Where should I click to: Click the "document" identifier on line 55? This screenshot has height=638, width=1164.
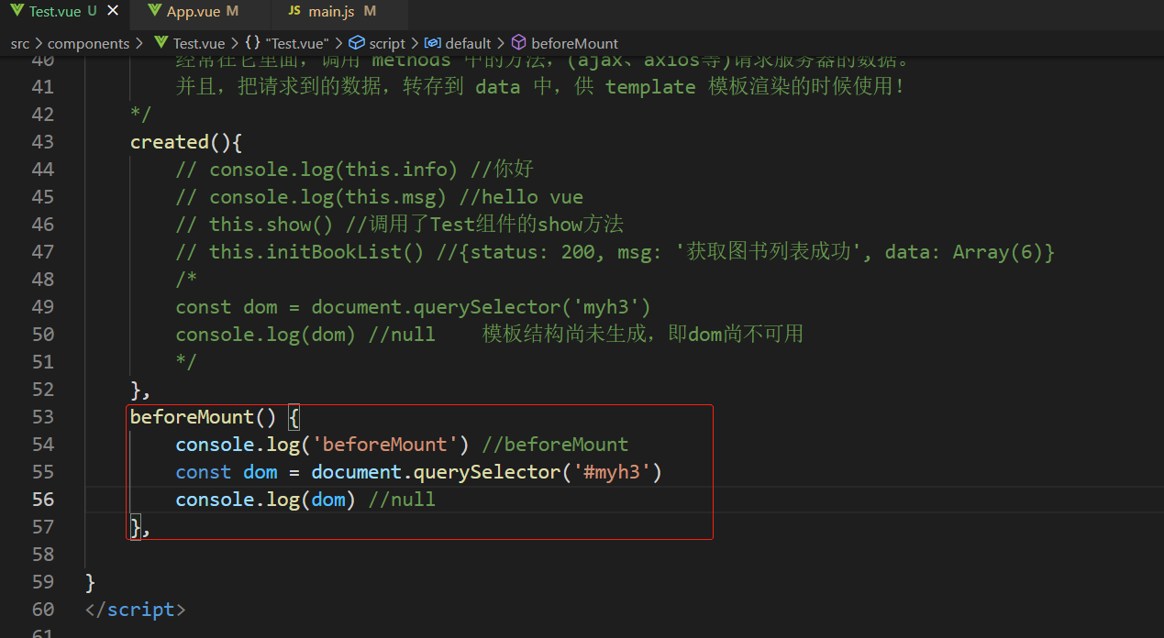(356, 472)
